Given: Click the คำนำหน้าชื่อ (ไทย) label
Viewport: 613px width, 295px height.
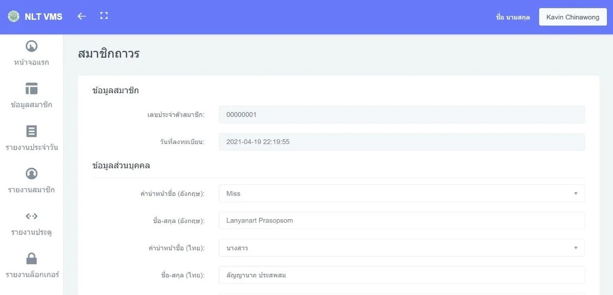Looking at the screenshot, I should [175, 248].
